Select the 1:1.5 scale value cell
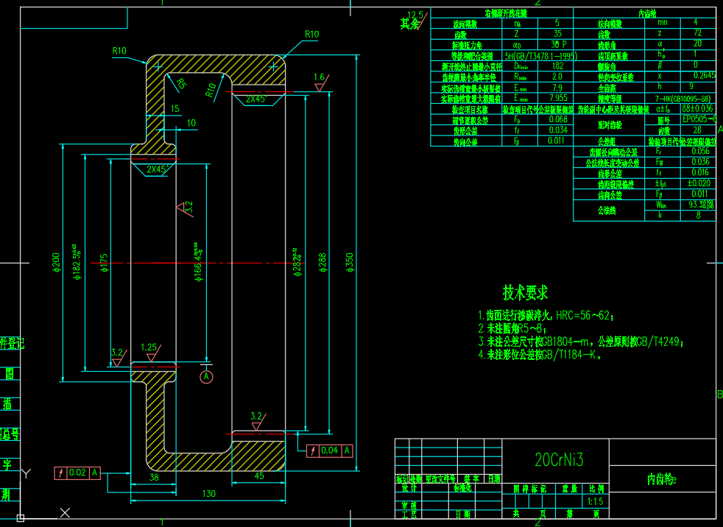The image size is (723, 527). pos(593,500)
